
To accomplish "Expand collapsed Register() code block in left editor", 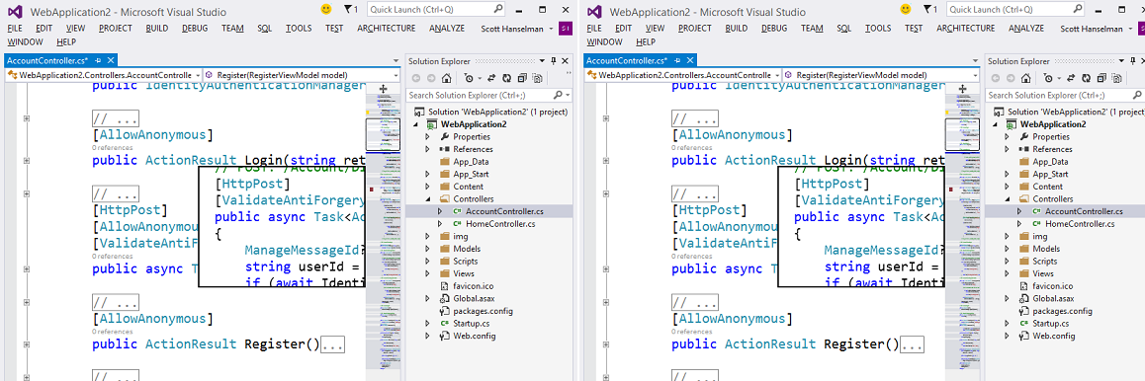I will coord(332,344).
